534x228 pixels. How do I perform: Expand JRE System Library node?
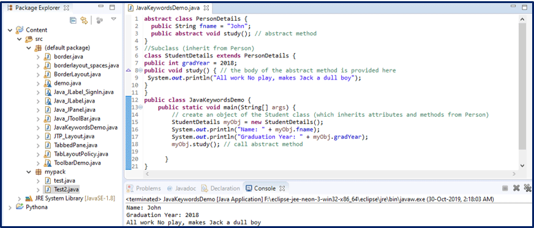pyautogui.click(x=20, y=198)
